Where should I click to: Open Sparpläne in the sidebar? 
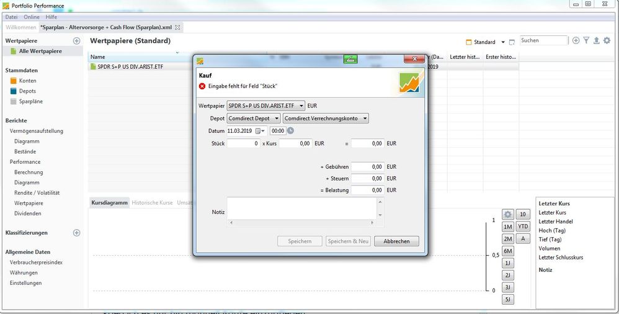pos(31,101)
